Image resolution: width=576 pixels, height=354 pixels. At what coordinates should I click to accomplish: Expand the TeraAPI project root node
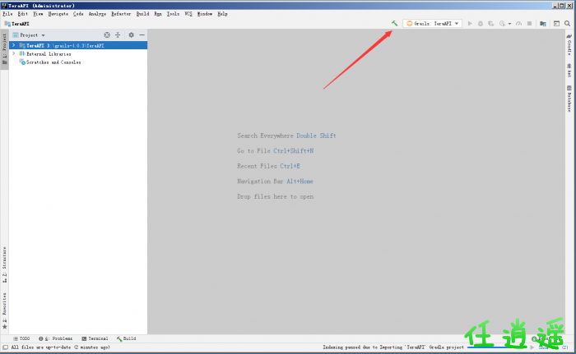tap(14, 45)
